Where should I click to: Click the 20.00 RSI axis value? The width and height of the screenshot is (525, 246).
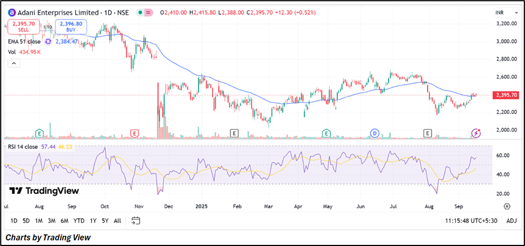pos(503,194)
